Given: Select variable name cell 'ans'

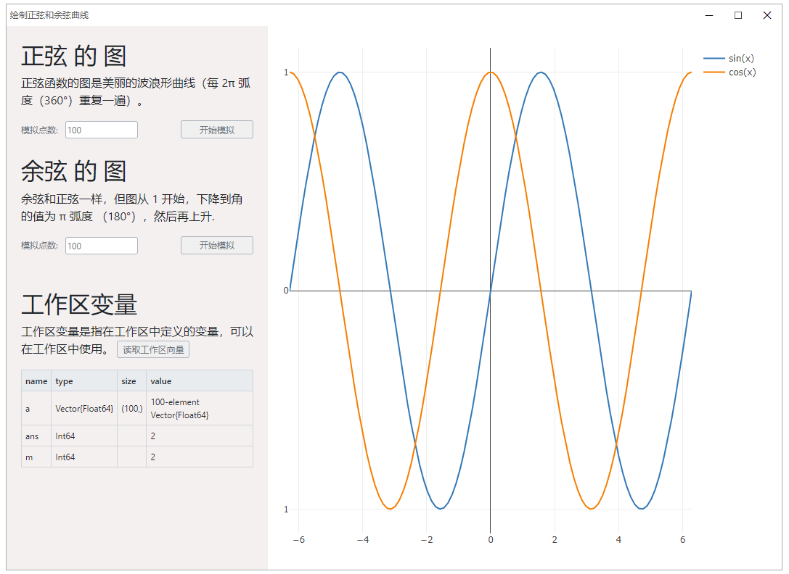Looking at the screenshot, I should pyautogui.click(x=36, y=436).
